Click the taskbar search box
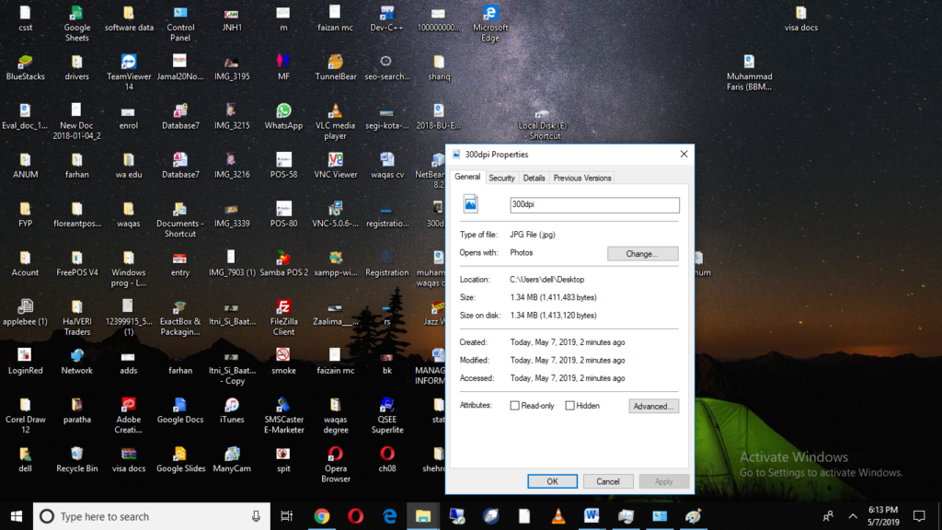This screenshot has width=942, height=530. point(152,516)
